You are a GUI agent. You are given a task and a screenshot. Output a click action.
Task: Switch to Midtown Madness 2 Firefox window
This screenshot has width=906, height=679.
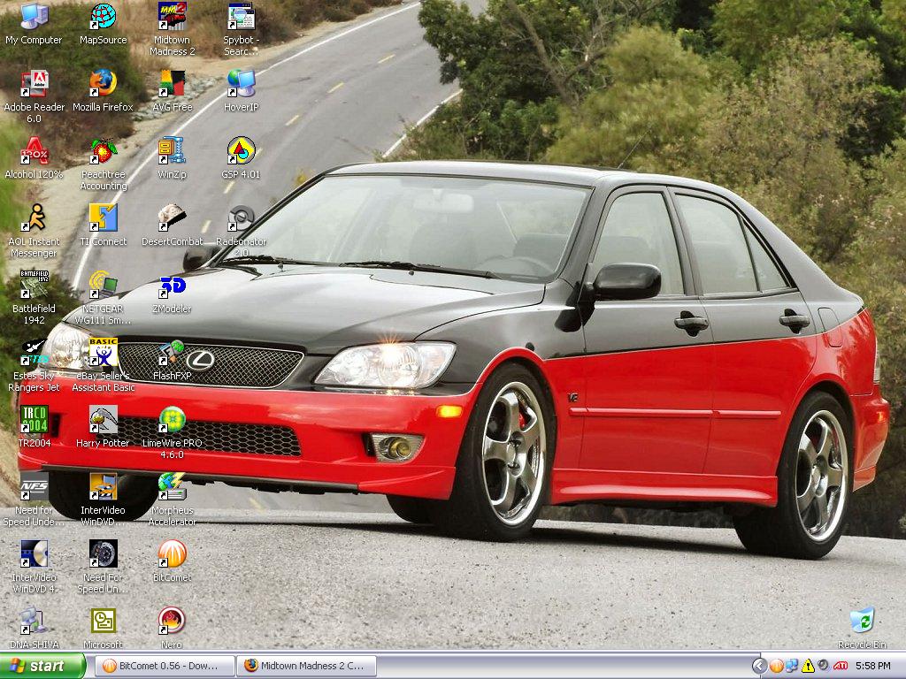coord(306,666)
